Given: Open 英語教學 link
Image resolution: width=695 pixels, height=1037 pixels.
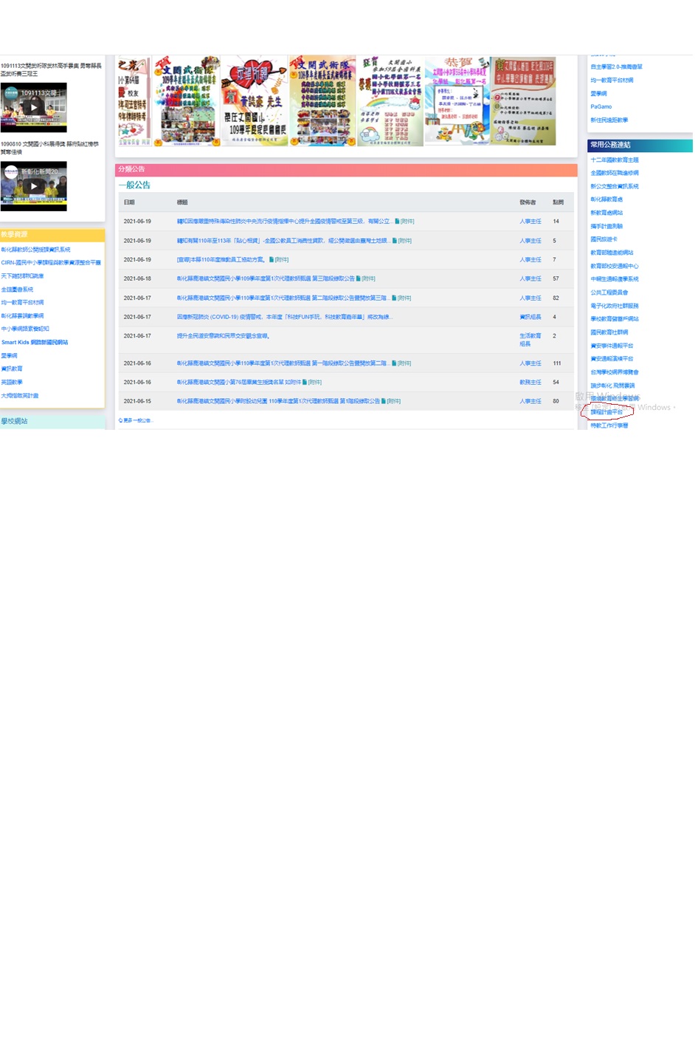Looking at the screenshot, I should point(12,383).
